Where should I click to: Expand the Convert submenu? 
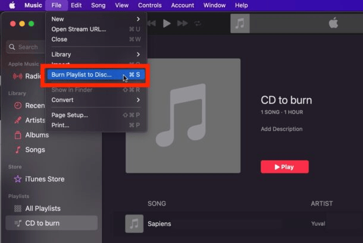coord(96,100)
